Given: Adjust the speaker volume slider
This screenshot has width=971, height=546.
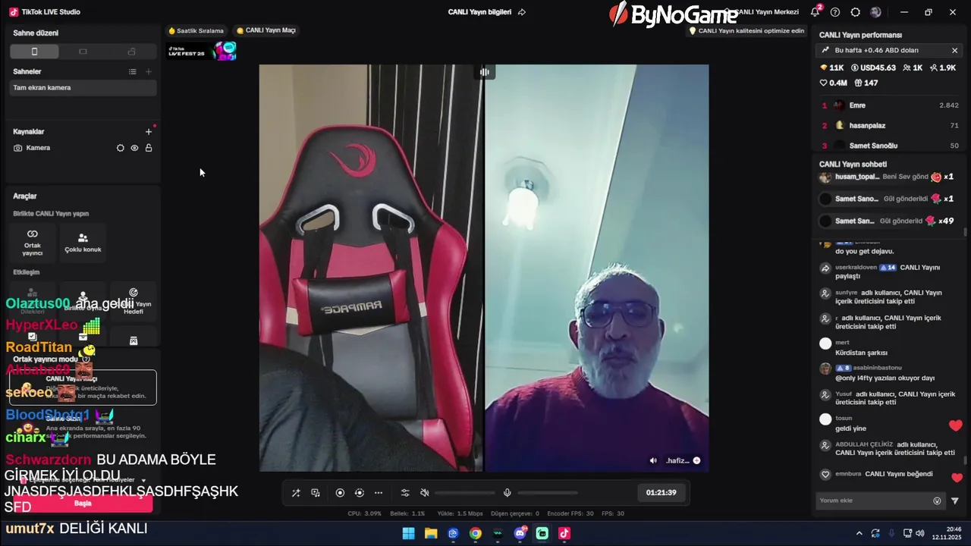Looking at the screenshot, I should coord(465,493).
